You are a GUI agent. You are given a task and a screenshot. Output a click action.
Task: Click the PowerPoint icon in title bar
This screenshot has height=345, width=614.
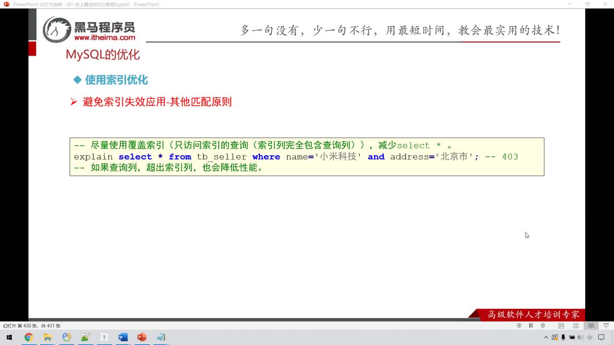6,4
